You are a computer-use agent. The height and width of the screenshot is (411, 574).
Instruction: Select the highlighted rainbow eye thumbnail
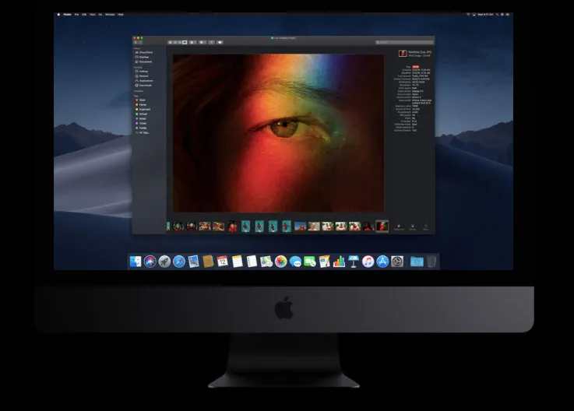[x=382, y=227]
